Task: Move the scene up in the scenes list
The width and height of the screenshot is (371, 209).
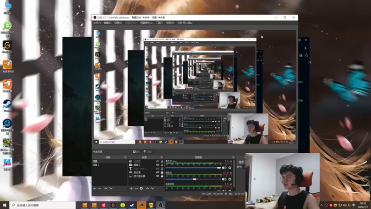Action: click(x=106, y=189)
